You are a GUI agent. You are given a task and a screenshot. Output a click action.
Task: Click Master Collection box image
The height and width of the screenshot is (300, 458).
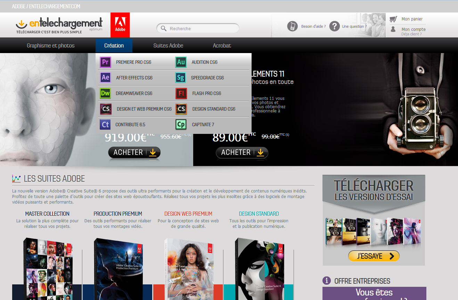(48, 268)
